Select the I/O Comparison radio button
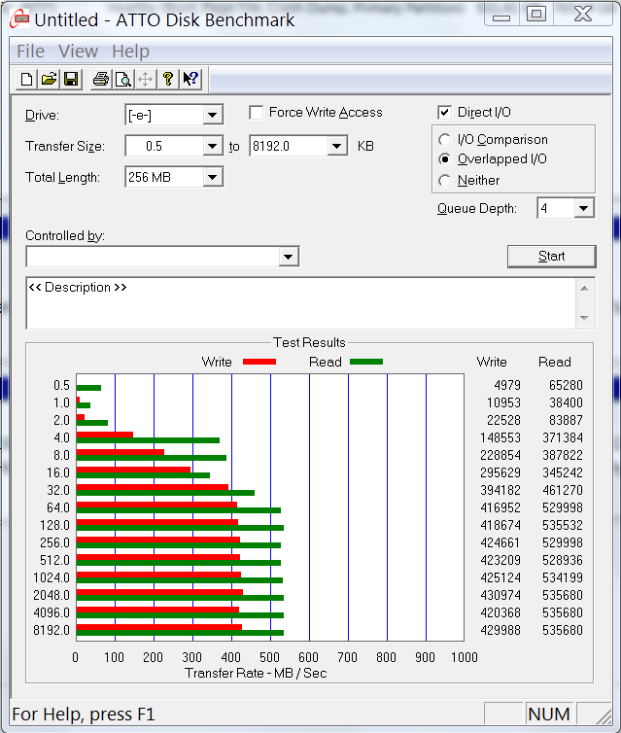621x733 pixels. pos(445,140)
